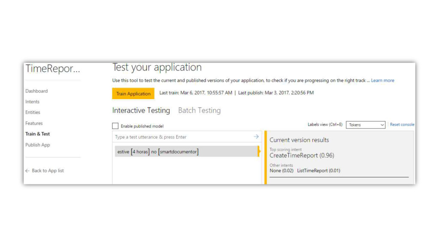
Task: Click the 'Last train: Mar 6, 2017' timestamp
Action: tap(195, 93)
